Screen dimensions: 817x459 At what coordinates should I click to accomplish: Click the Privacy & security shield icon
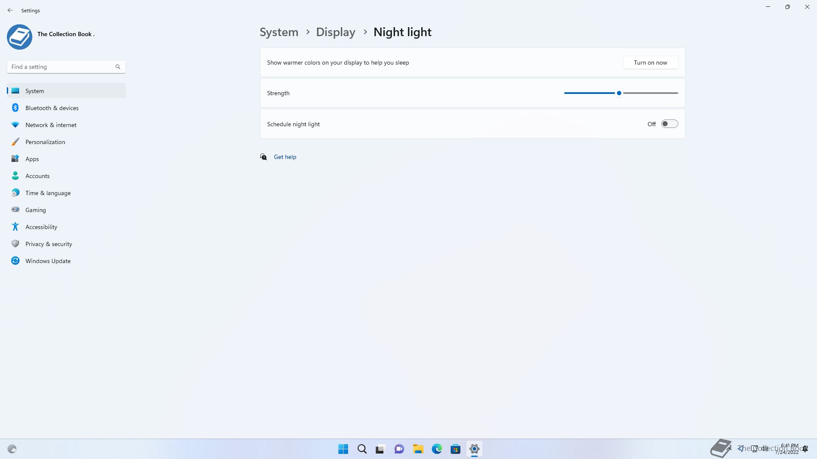click(x=15, y=244)
